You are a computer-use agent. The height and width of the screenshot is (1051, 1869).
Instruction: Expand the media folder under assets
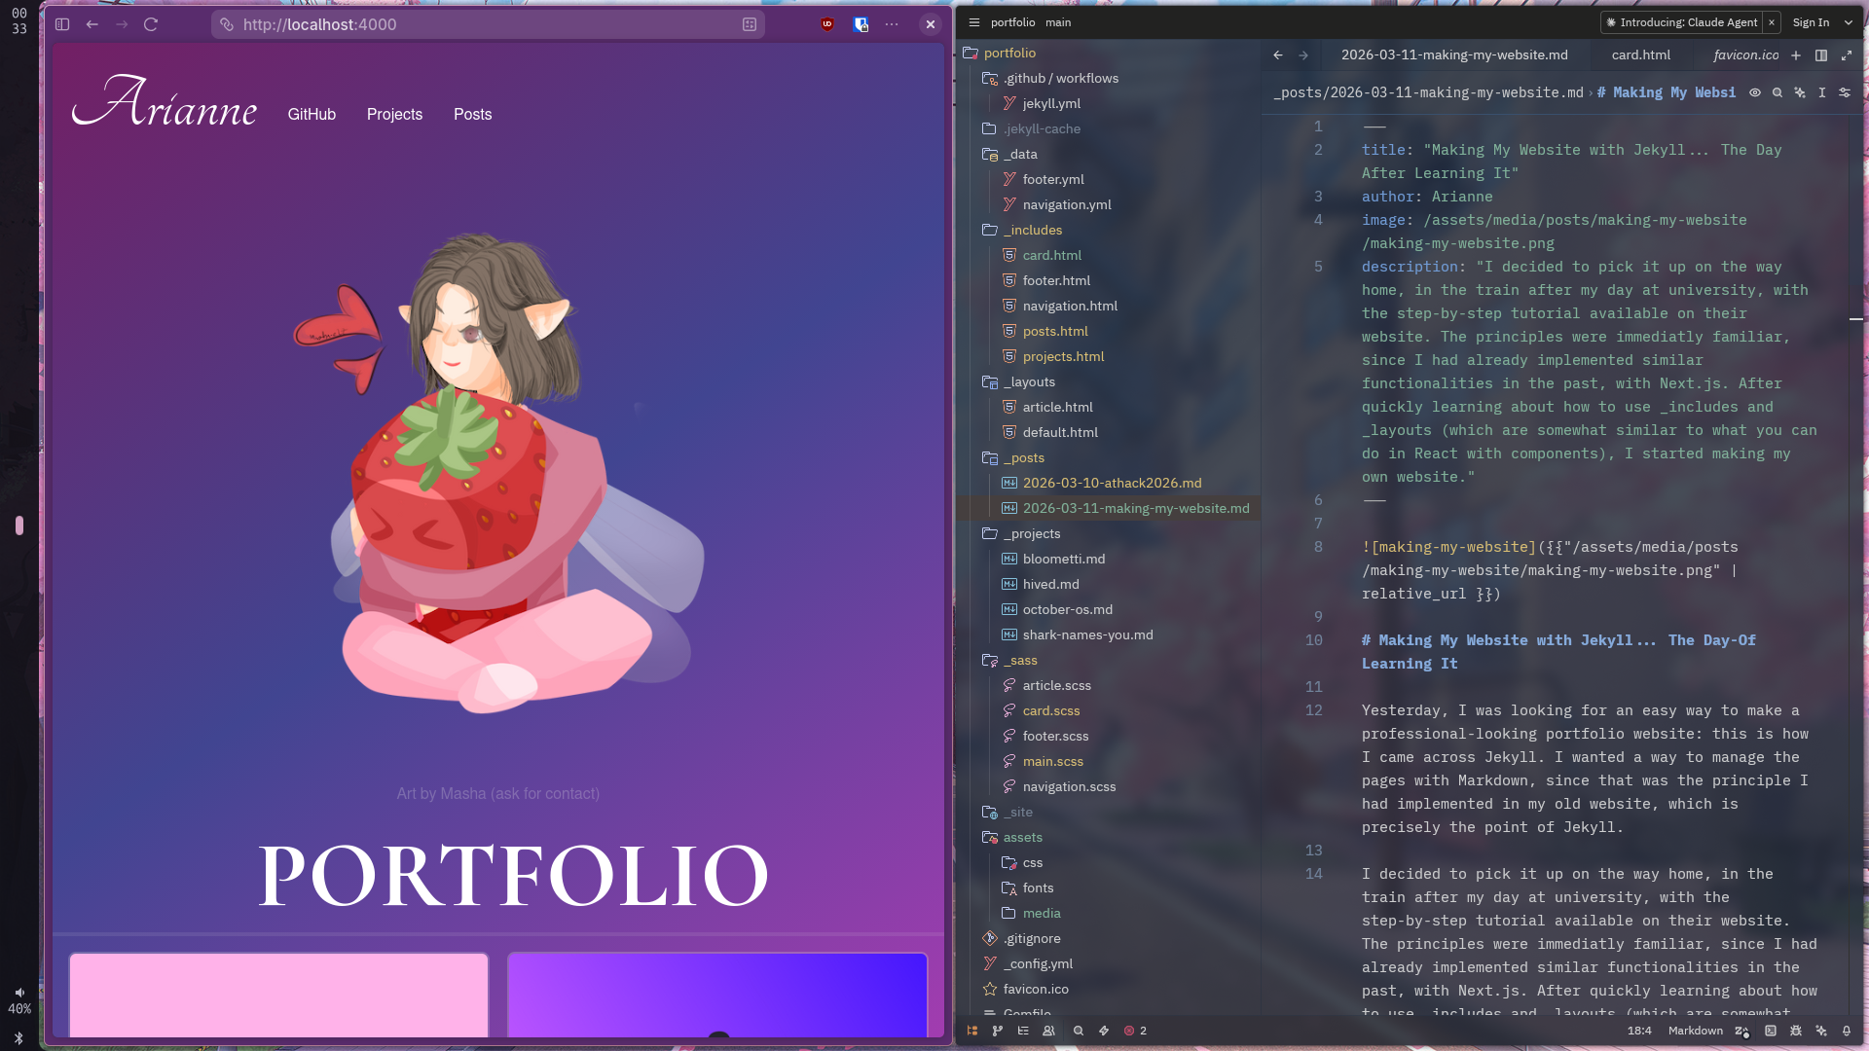pos(1042,913)
